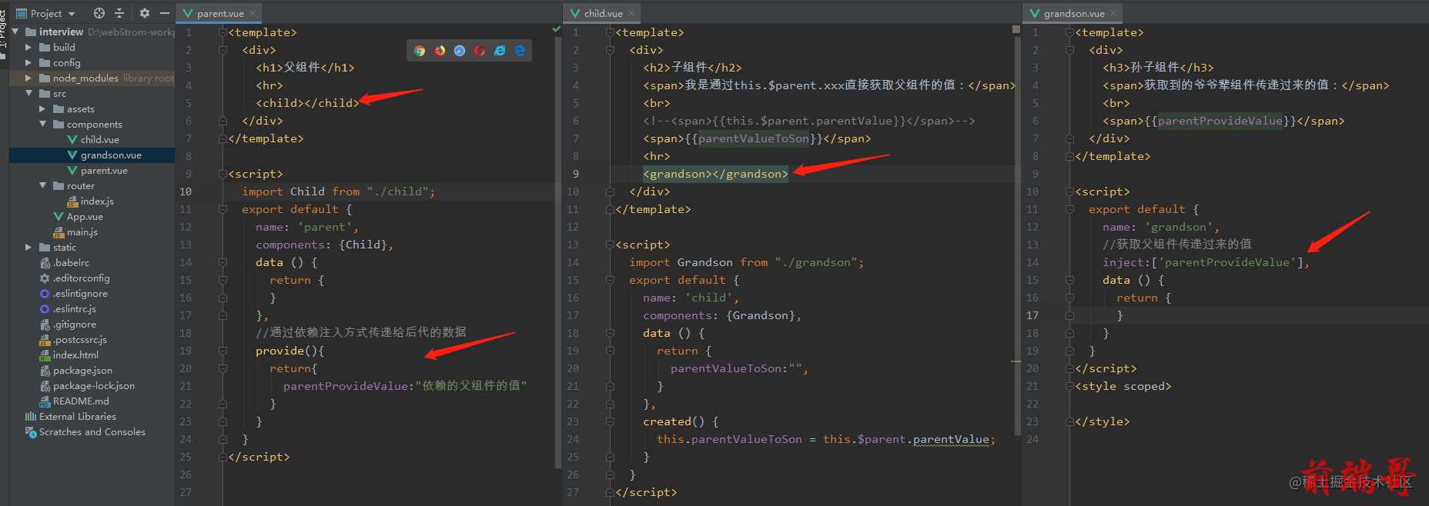Expand the node_modules folder
Image resolution: width=1429 pixels, height=506 pixels.
(x=28, y=78)
